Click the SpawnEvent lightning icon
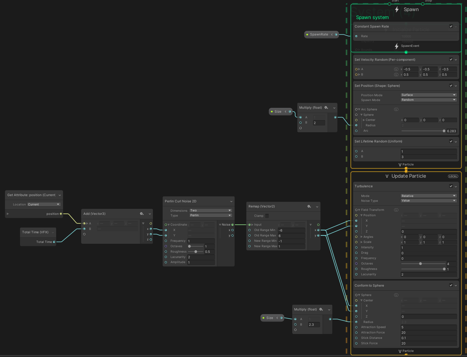 pos(397,46)
